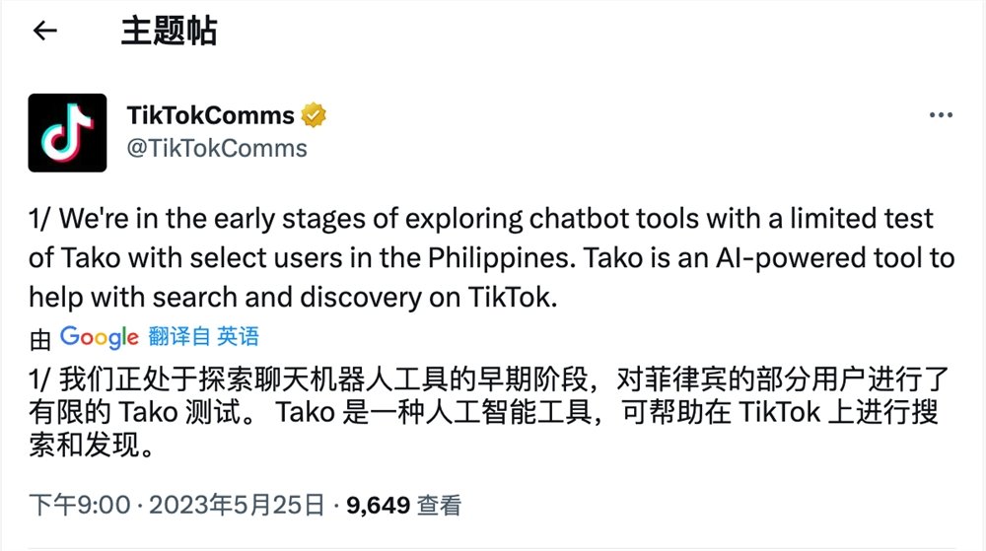Click the 2023年5月25日 post date

coord(237,506)
